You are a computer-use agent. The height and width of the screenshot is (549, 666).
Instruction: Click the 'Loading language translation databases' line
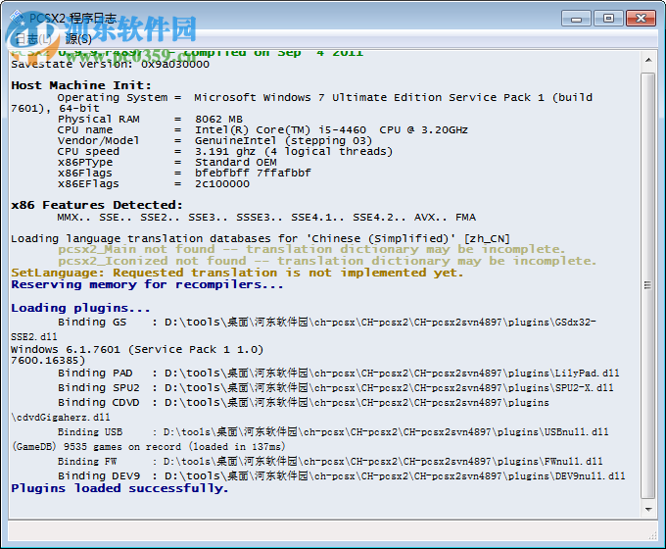[x=261, y=238]
